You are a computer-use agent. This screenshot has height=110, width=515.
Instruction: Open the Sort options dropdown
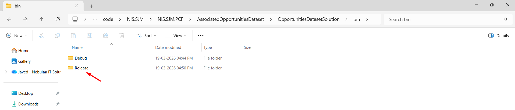click(x=146, y=36)
